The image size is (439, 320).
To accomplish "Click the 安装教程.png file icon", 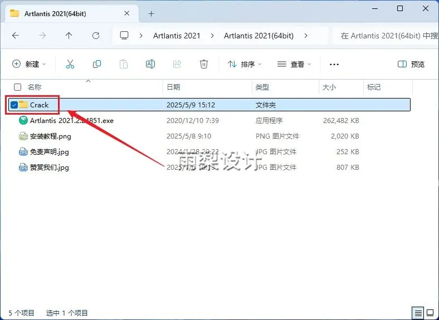I will (x=23, y=136).
